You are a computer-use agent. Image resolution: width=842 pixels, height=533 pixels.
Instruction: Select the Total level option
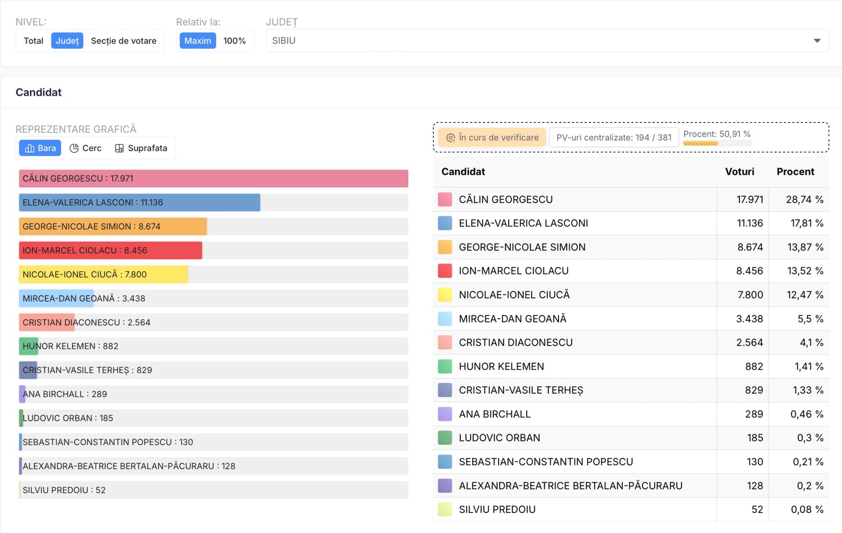pos(33,41)
